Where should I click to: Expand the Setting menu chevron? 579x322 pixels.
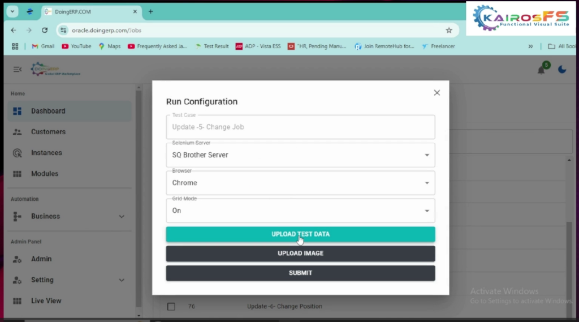[122, 280]
